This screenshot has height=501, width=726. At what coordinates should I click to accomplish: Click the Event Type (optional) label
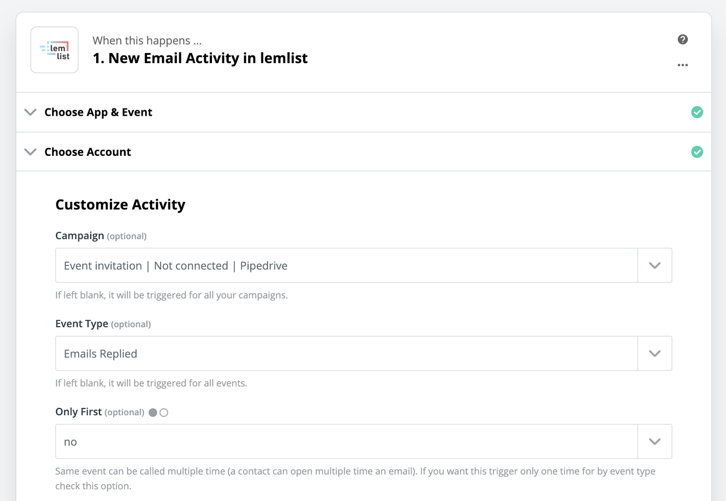[x=103, y=324]
